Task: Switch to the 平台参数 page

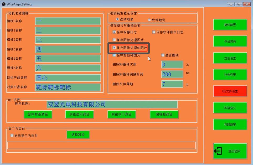Action: [230, 42]
